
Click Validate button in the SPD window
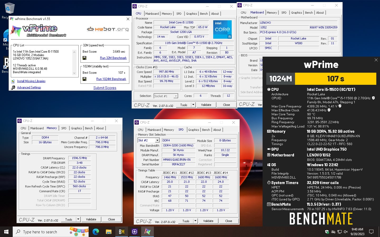click(x=208, y=221)
